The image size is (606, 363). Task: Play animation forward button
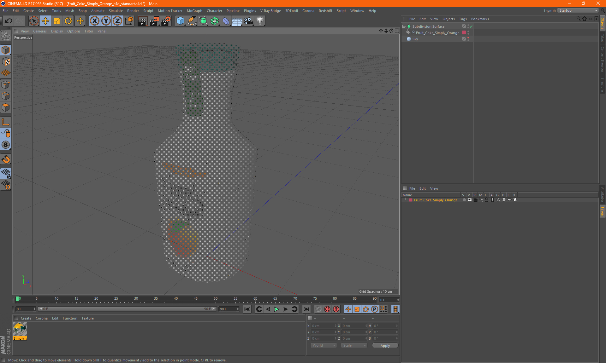coord(276,309)
